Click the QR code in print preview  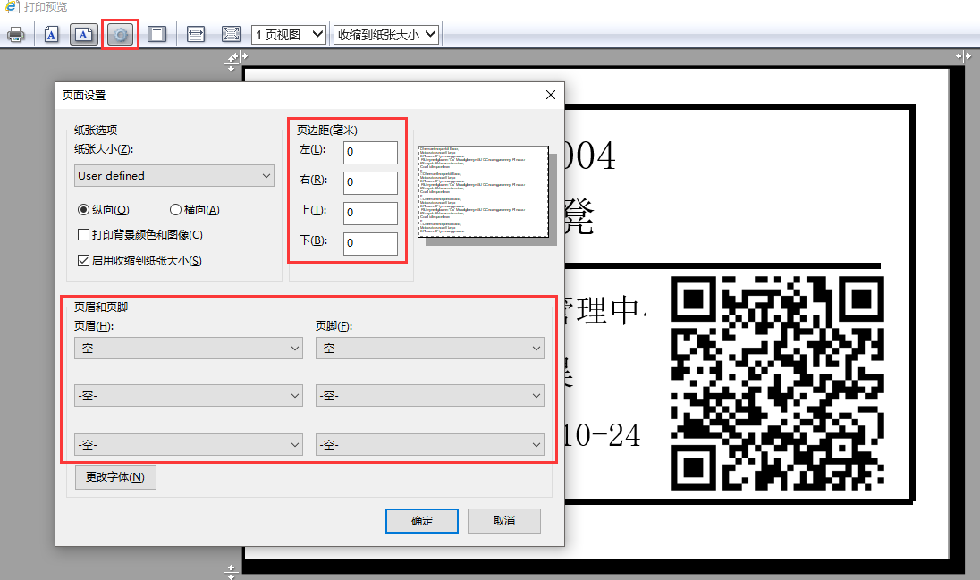click(x=778, y=383)
